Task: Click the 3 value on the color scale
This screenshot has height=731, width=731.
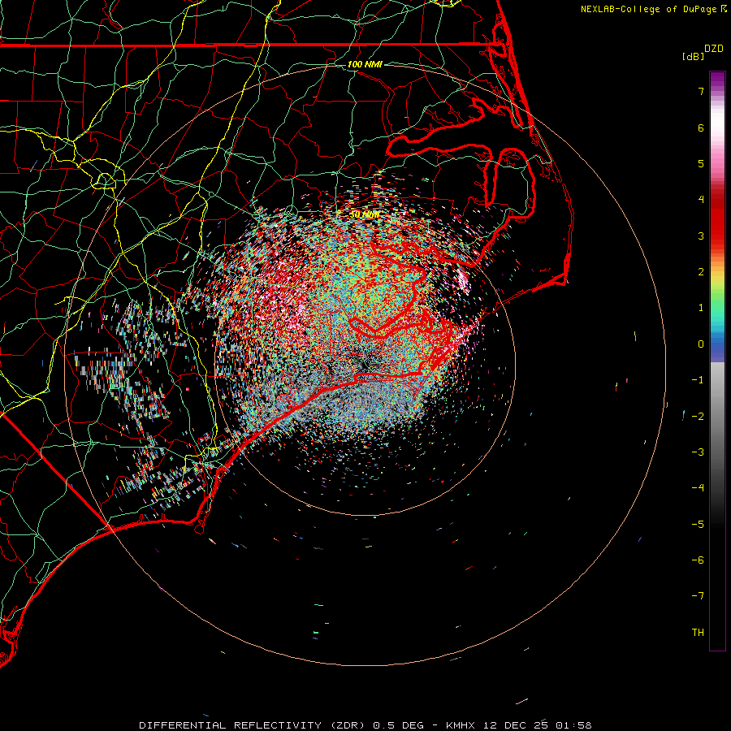Action: coord(701,236)
